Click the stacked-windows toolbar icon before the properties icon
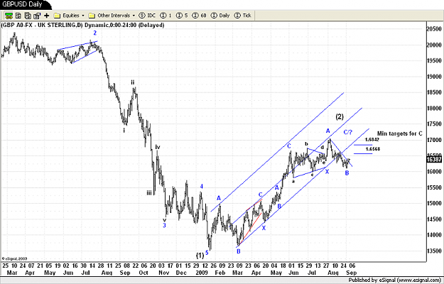 28,16
